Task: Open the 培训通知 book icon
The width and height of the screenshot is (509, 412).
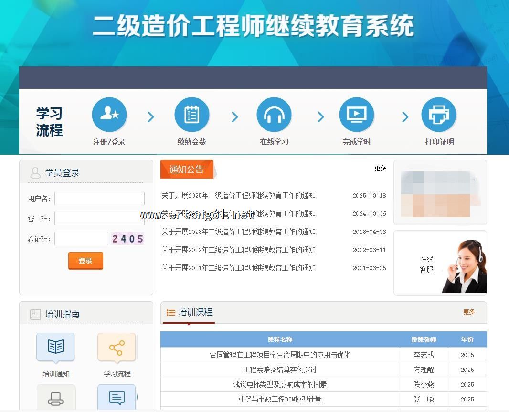Action: (x=56, y=347)
